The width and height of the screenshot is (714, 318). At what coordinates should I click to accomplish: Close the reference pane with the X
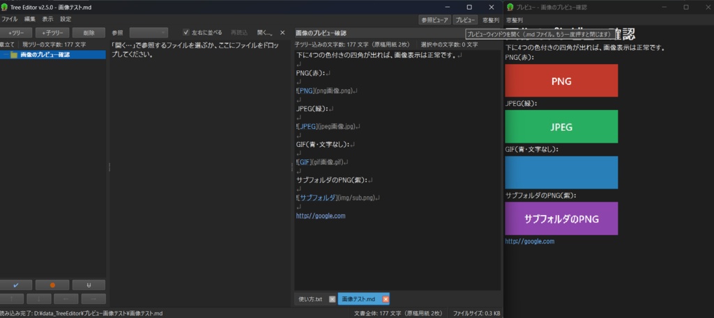point(282,33)
